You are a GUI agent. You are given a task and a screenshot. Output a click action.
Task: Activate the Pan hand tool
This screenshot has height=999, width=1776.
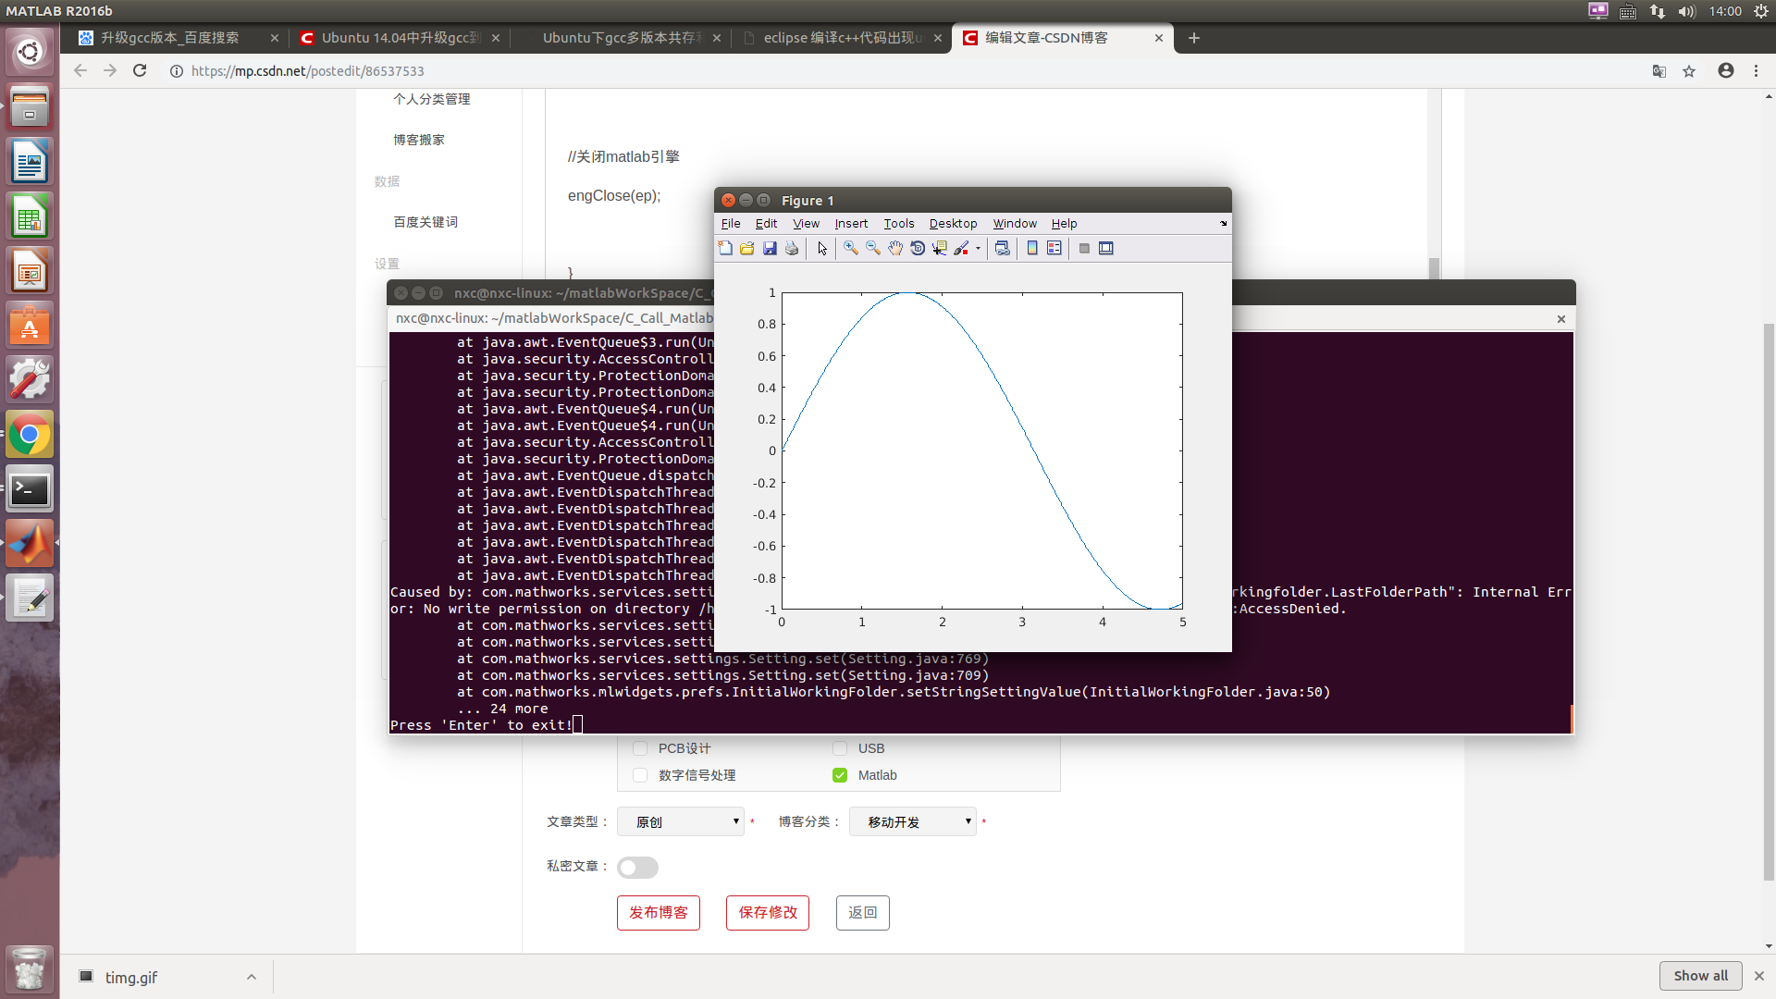pyautogui.click(x=894, y=248)
